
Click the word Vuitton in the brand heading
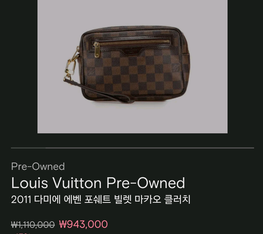[x=77, y=183]
